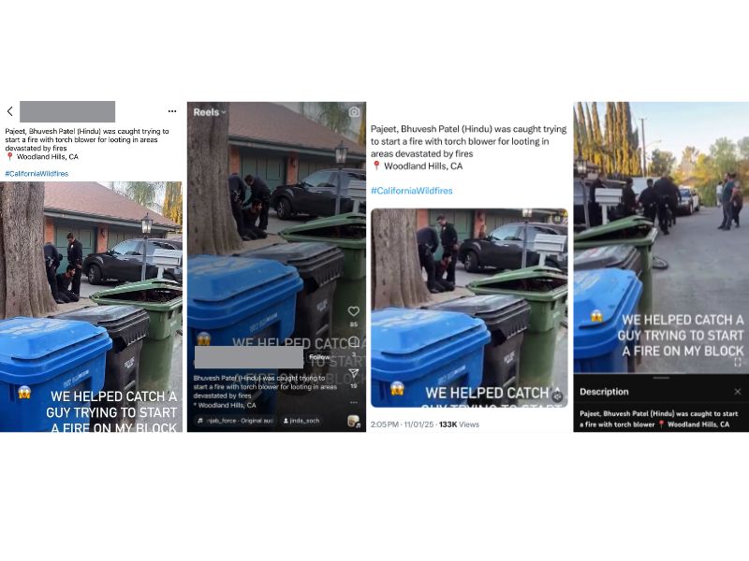Close the Description panel
This screenshot has height=561, width=749.
(738, 392)
